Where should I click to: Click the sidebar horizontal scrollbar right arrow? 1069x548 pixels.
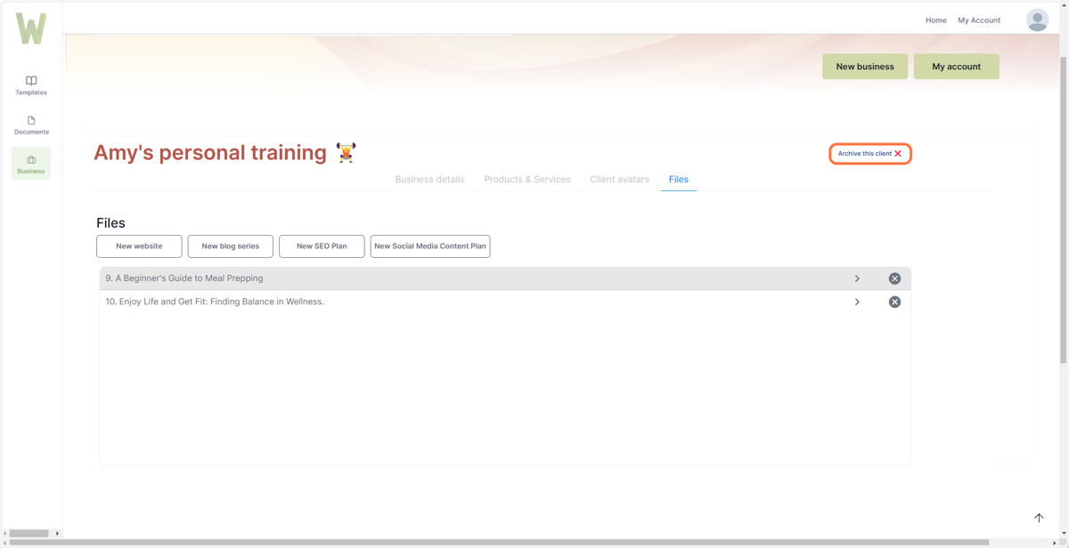pyautogui.click(x=57, y=534)
